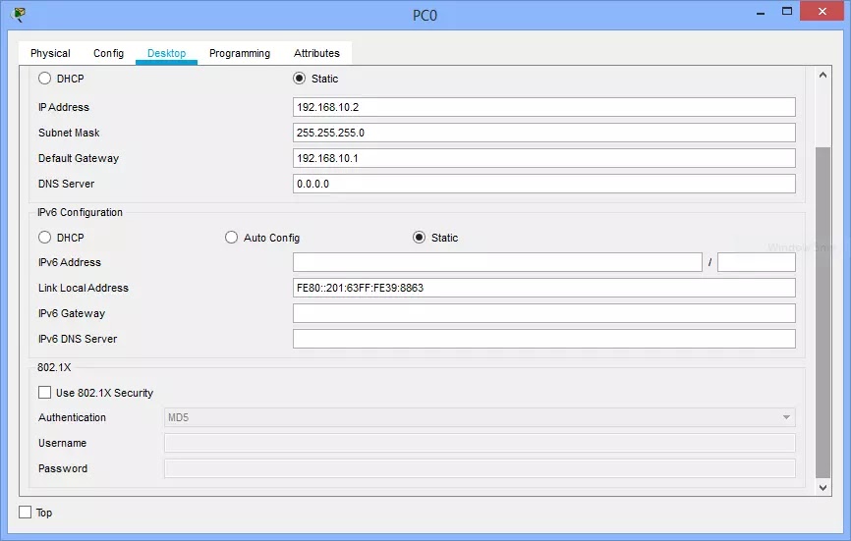Click the Default Gateway field 192.168.10.1
The image size is (851, 541).
tap(543, 158)
